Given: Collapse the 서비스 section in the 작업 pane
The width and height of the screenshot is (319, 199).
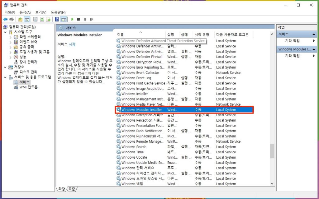Looking at the screenshot, I should point(314,34).
